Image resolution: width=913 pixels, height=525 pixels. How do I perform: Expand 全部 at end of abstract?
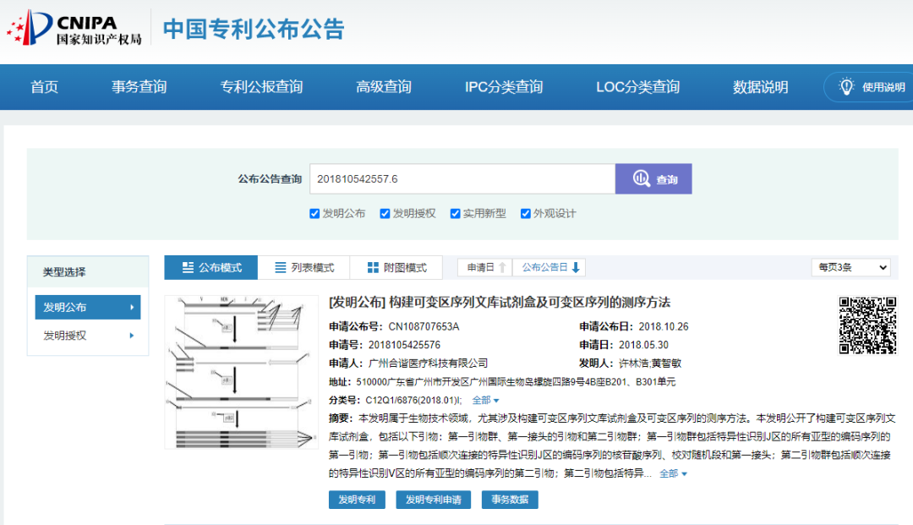tap(673, 473)
